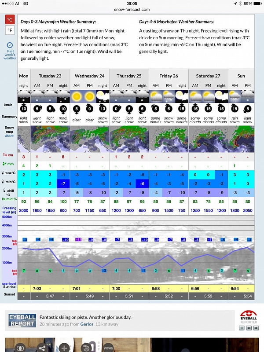264x352 pixels.
Task: Click Tuesday night 8 cm snowfall value
Action: pos(63,157)
